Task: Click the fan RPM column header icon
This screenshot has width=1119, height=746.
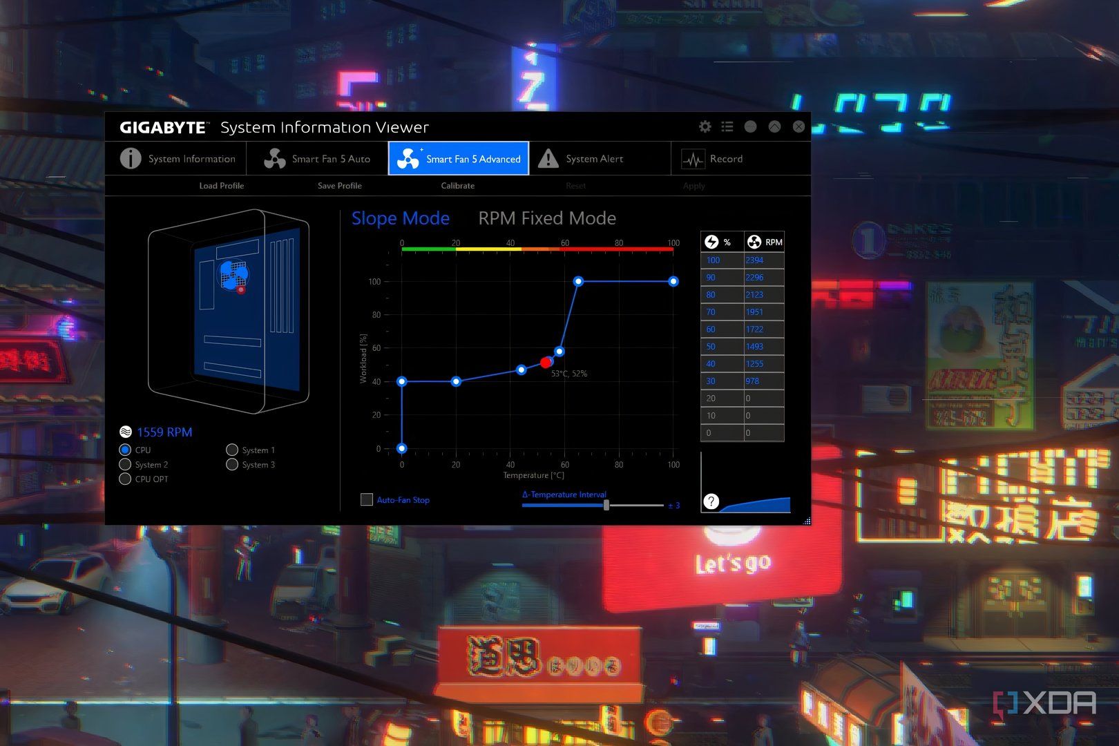Action: (x=754, y=242)
